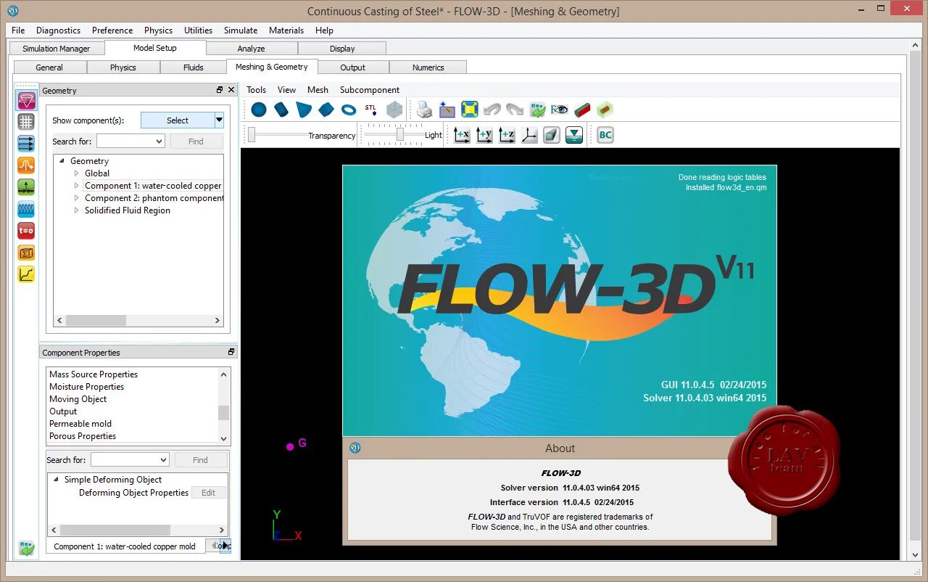The image size is (928, 582).
Task: Add a torus primitive shape
Action: pyautogui.click(x=349, y=110)
